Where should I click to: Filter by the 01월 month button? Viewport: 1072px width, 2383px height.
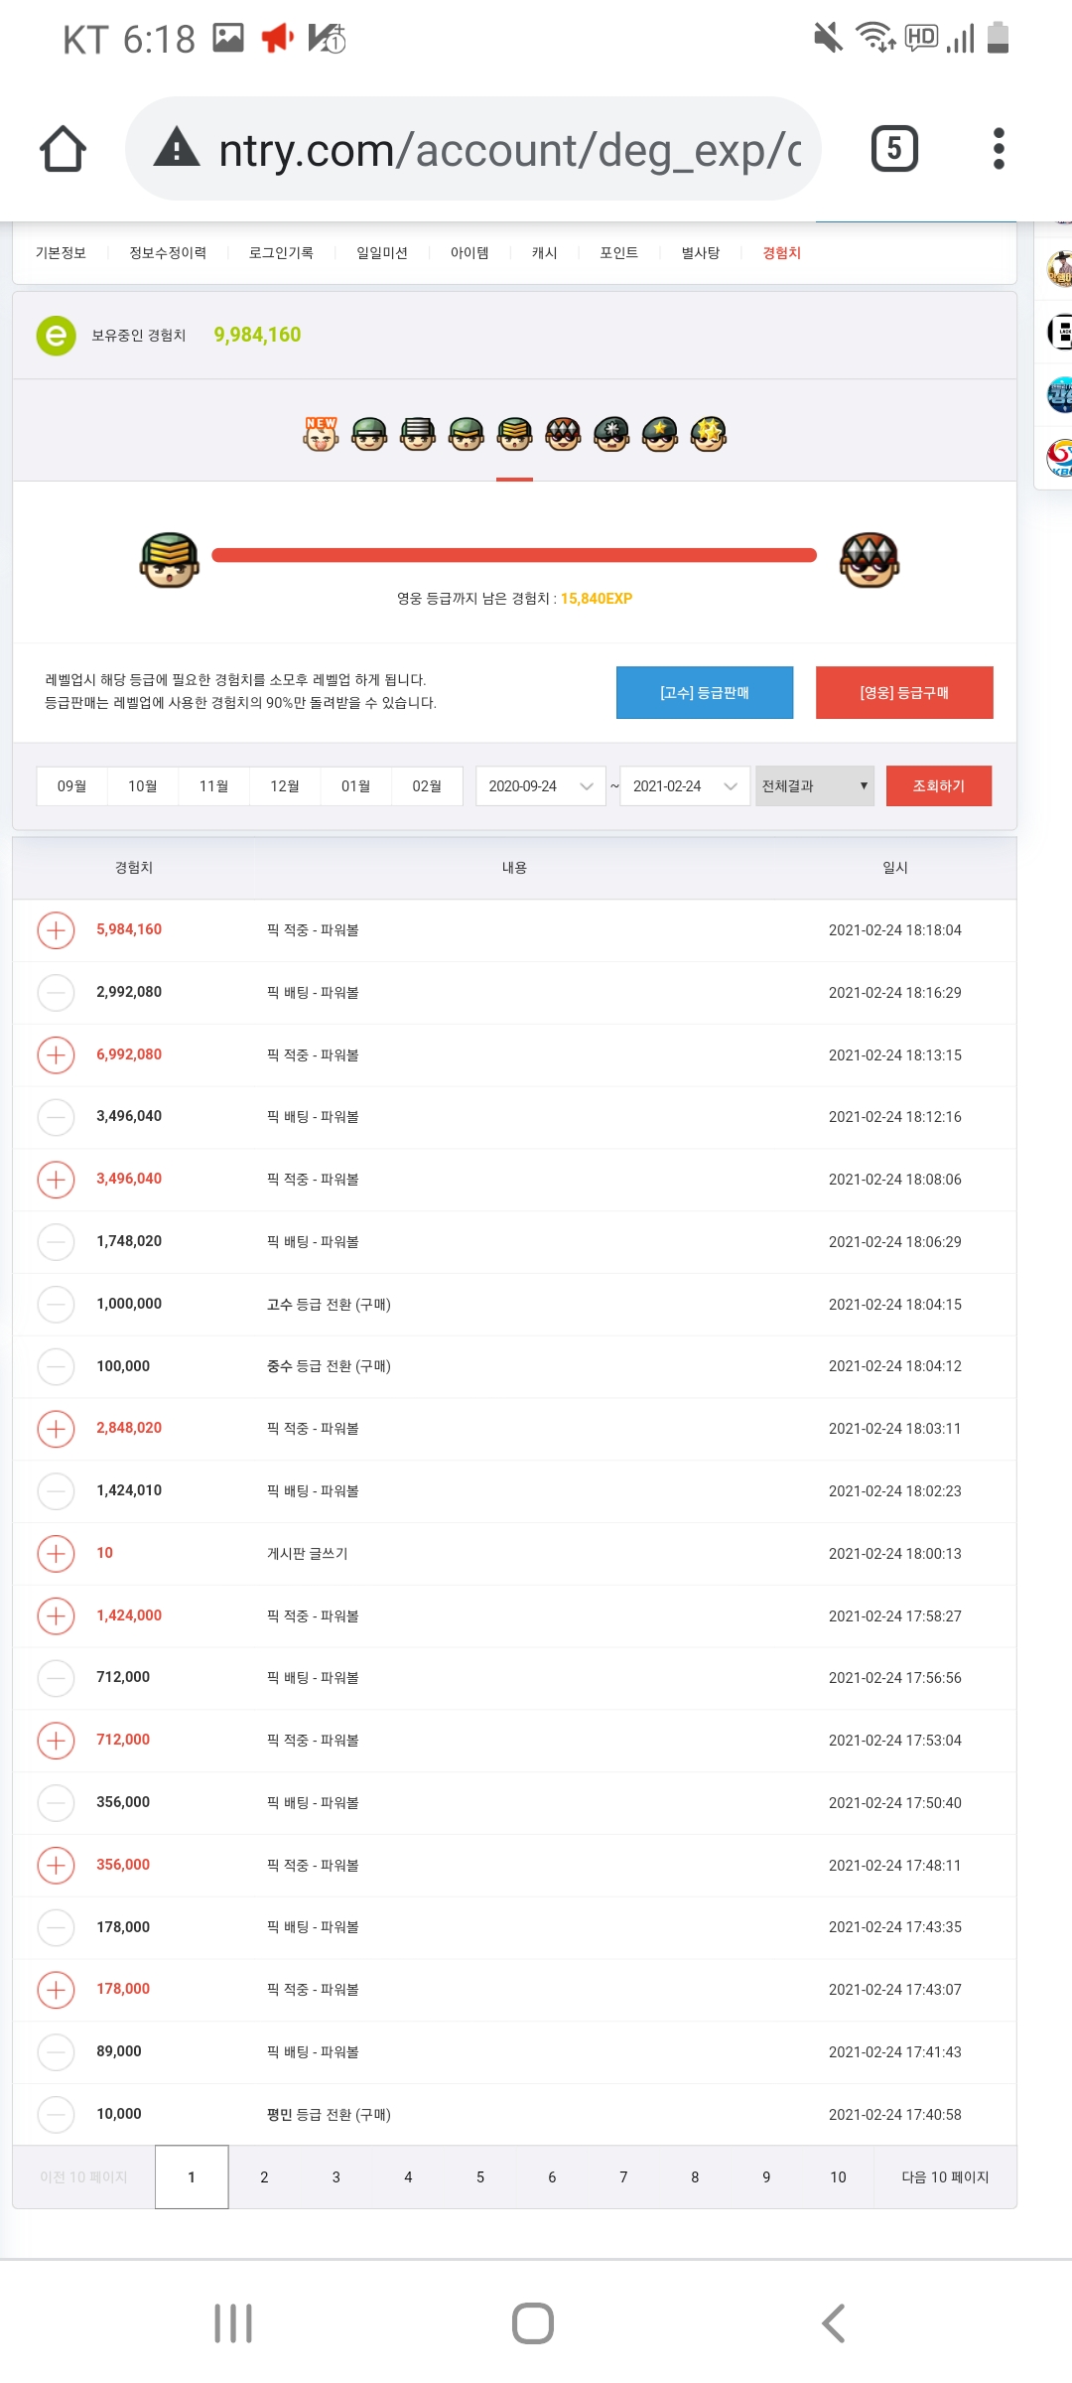tap(355, 786)
